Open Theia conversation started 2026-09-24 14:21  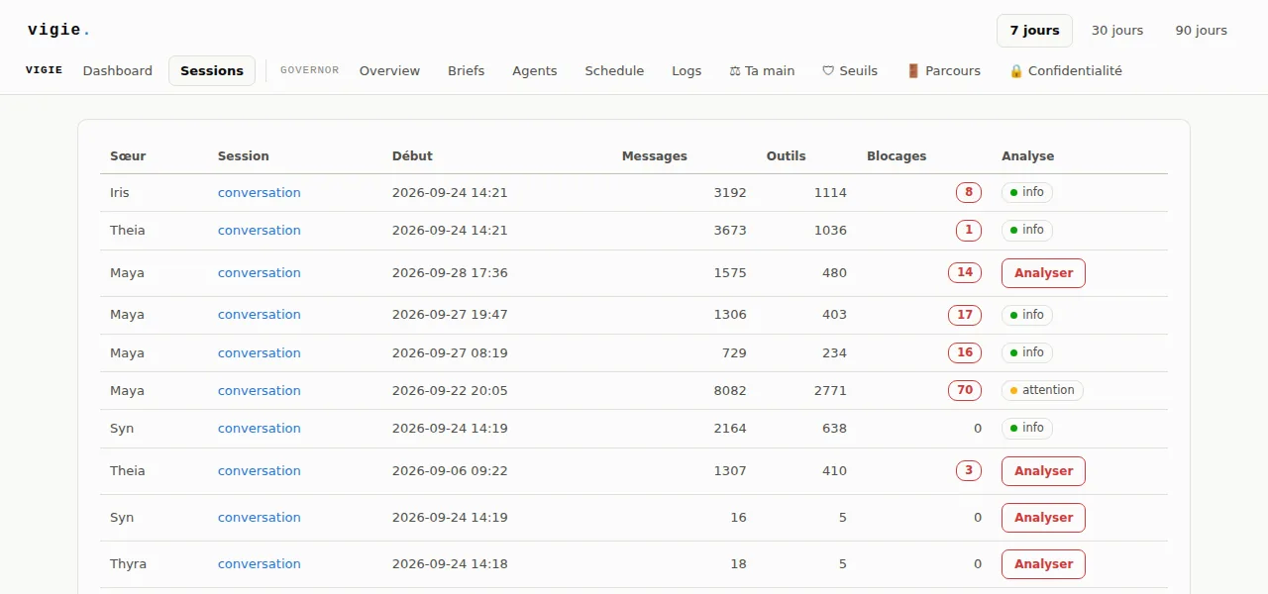click(x=260, y=231)
